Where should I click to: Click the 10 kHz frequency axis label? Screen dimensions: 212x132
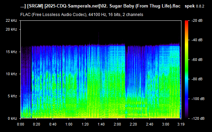pyautogui.click(x=11, y=74)
